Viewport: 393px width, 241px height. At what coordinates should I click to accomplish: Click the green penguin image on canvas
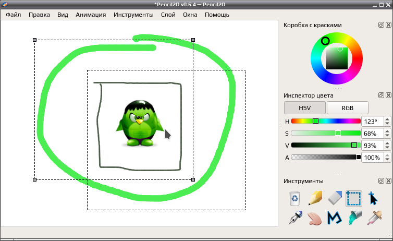tap(139, 123)
